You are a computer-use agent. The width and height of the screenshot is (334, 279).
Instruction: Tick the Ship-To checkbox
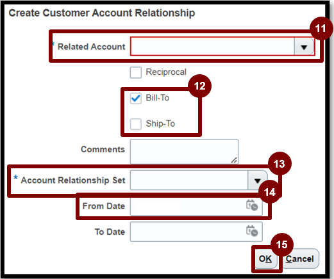(136, 124)
